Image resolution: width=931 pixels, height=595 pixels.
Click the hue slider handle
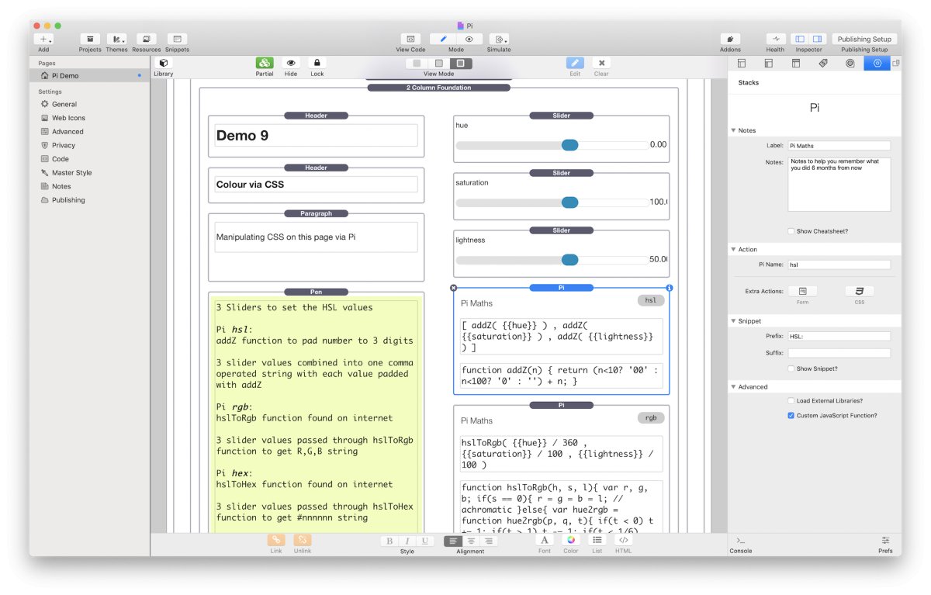click(x=569, y=145)
